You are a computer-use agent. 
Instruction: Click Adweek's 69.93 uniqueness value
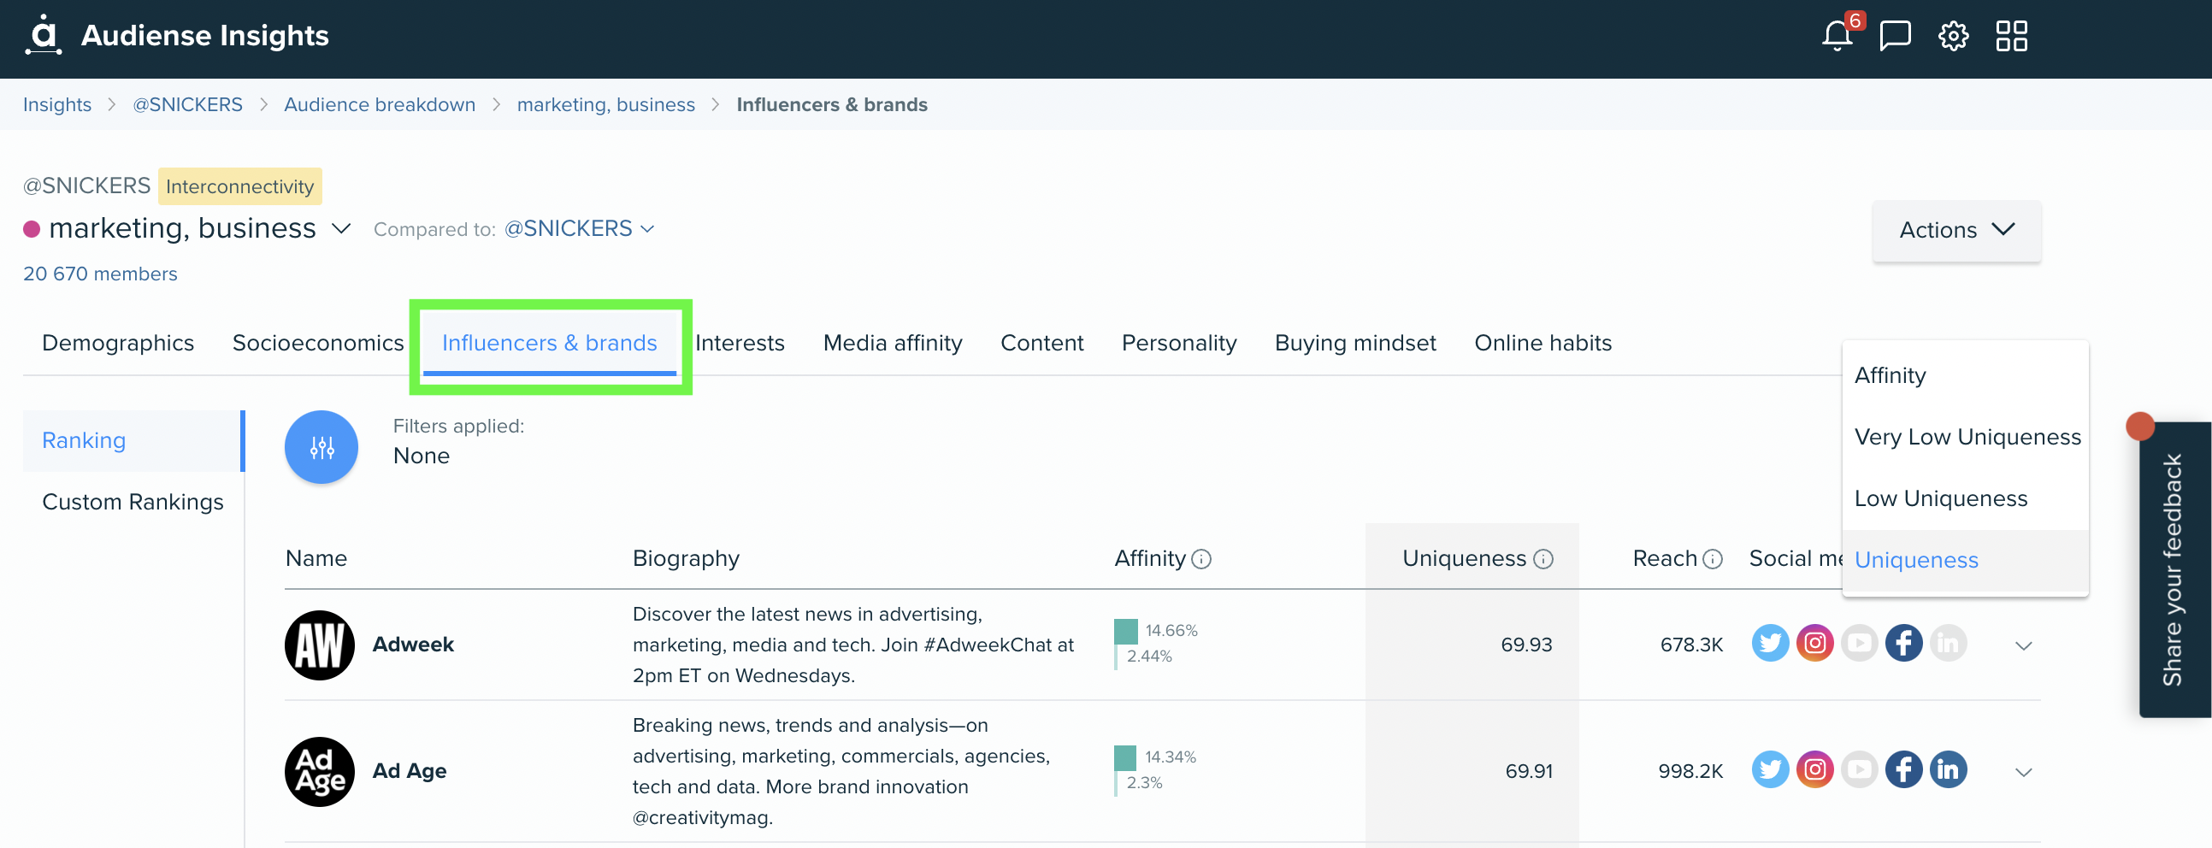click(x=1526, y=645)
